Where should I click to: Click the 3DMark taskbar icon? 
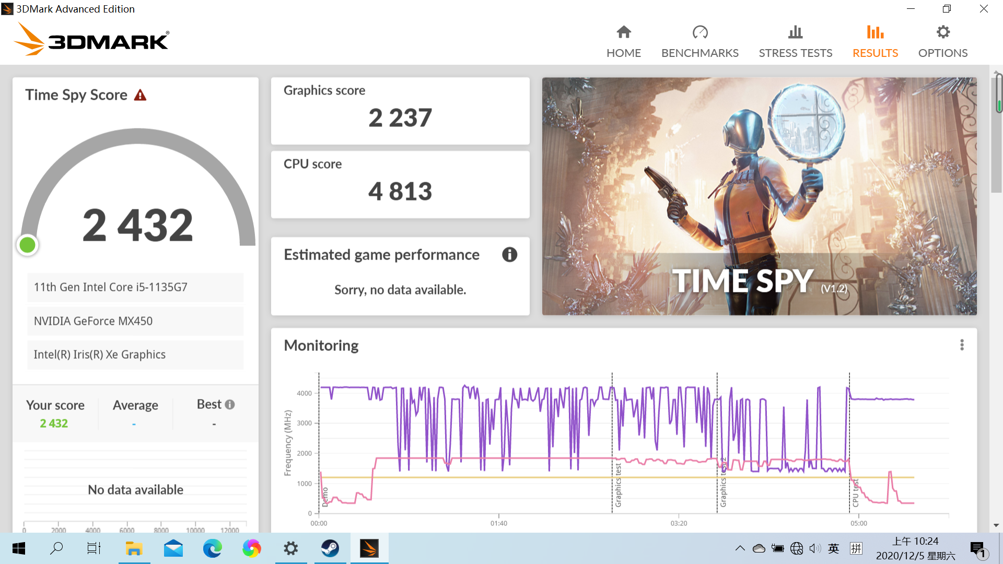coord(369,548)
